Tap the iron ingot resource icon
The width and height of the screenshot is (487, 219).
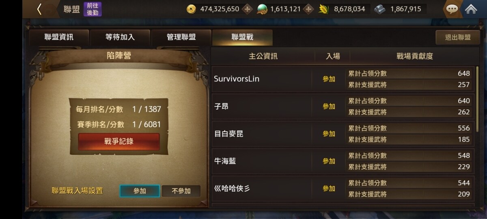380,9
